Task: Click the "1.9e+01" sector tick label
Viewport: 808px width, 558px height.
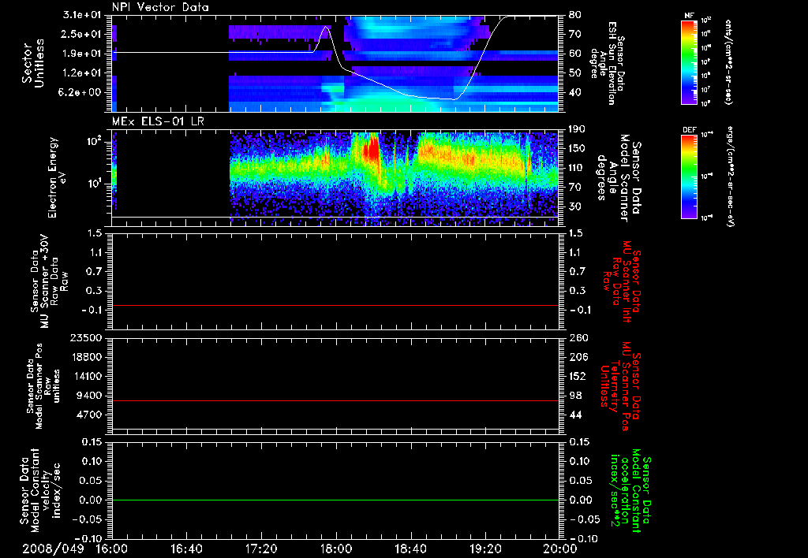Action: 83,54
